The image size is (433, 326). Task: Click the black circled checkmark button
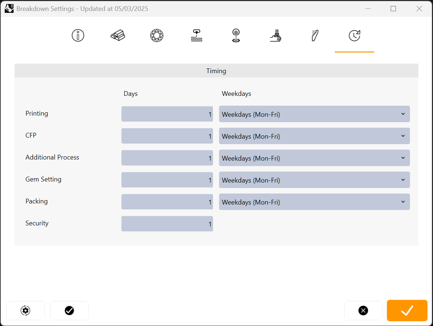point(69,311)
